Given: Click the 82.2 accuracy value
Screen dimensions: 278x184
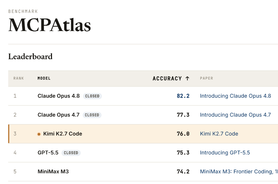Looking at the screenshot, I should [x=183, y=96].
